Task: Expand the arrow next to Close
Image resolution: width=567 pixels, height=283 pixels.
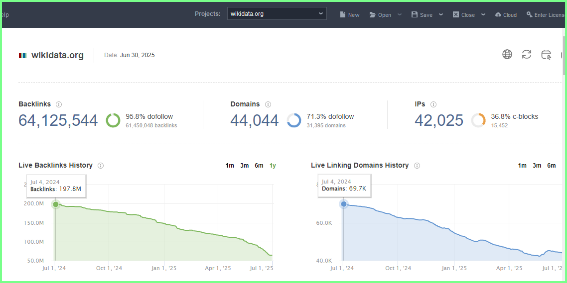Action: click(483, 14)
